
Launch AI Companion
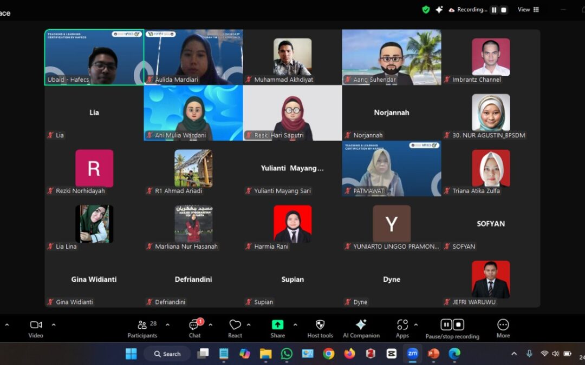tap(361, 329)
